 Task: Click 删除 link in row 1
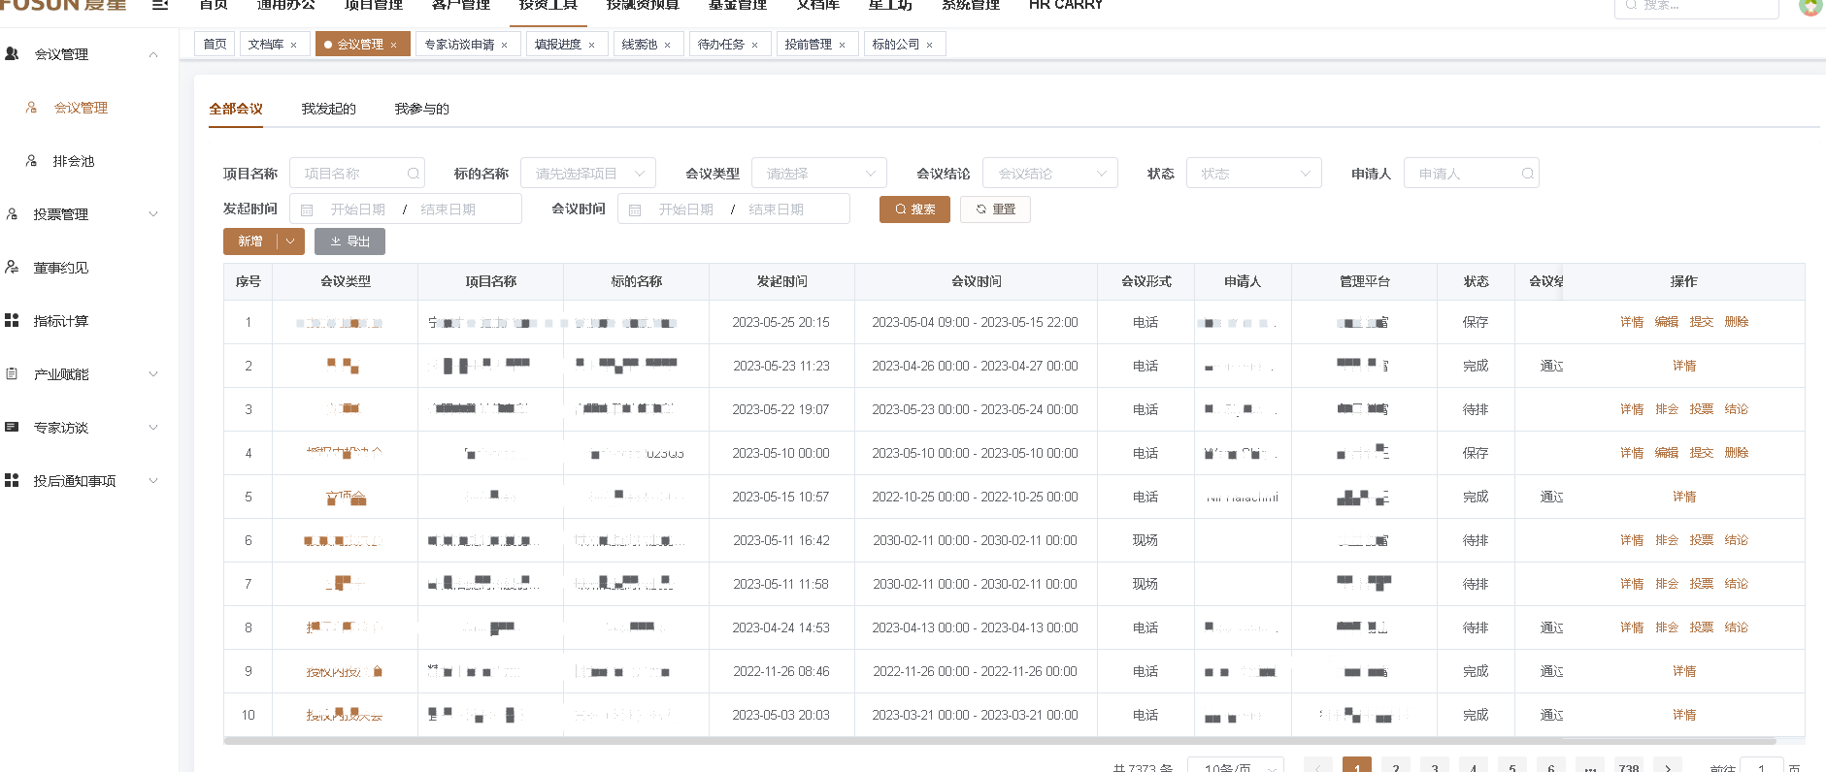click(1737, 322)
